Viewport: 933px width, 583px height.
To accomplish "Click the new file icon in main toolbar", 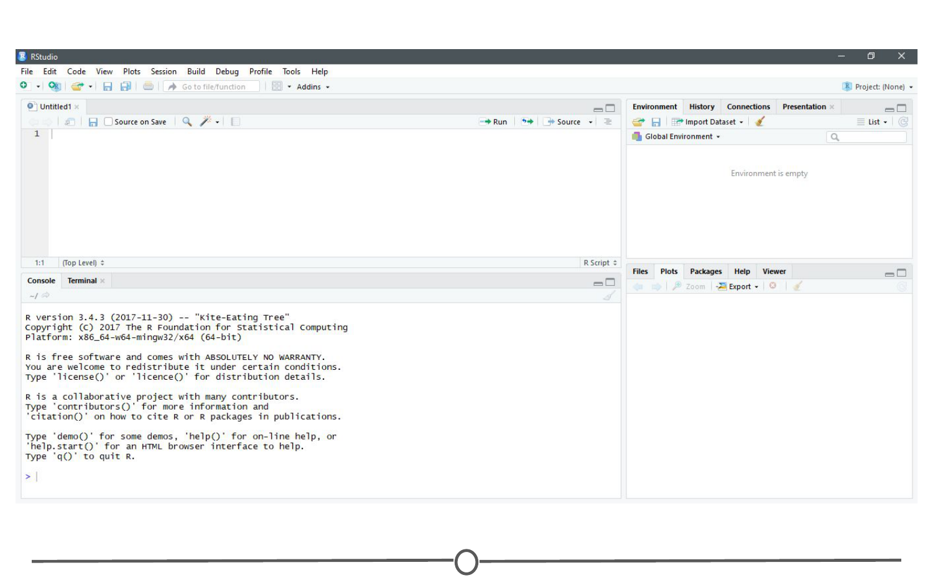I will pos(24,86).
